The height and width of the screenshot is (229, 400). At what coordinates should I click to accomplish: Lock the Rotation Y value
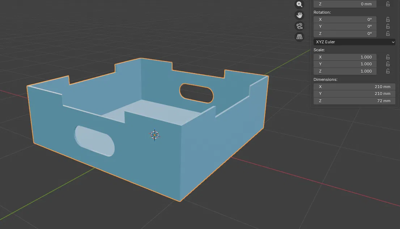pyautogui.click(x=388, y=26)
